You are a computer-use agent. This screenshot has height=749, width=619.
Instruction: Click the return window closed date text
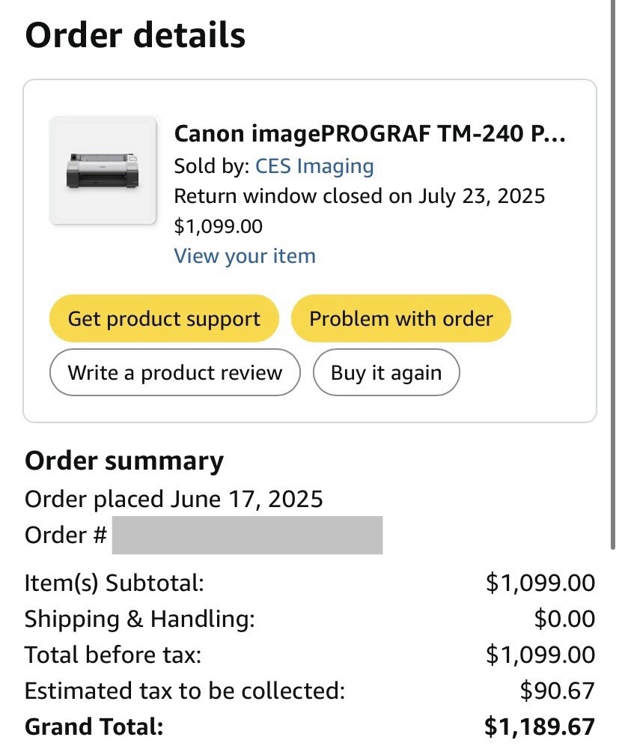tap(359, 196)
